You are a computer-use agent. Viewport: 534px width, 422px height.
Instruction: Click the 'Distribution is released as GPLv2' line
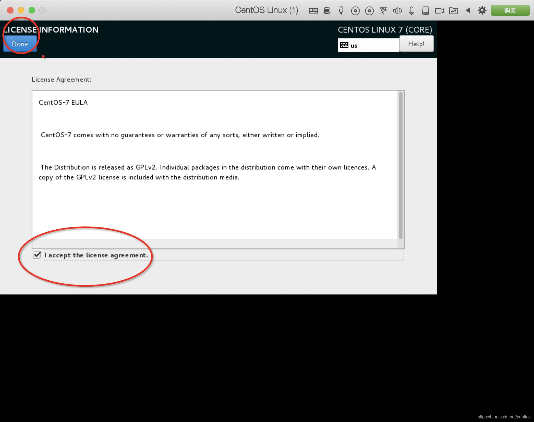coord(208,168)
